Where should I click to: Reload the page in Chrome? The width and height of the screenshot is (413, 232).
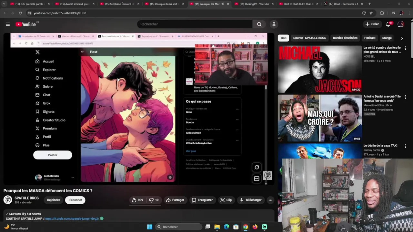click(20, 13)
